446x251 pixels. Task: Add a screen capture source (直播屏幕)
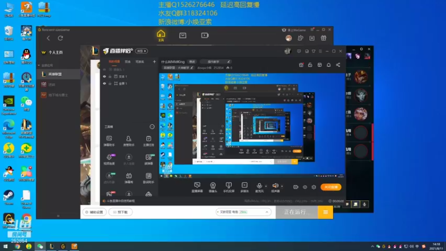click(197, 187)
